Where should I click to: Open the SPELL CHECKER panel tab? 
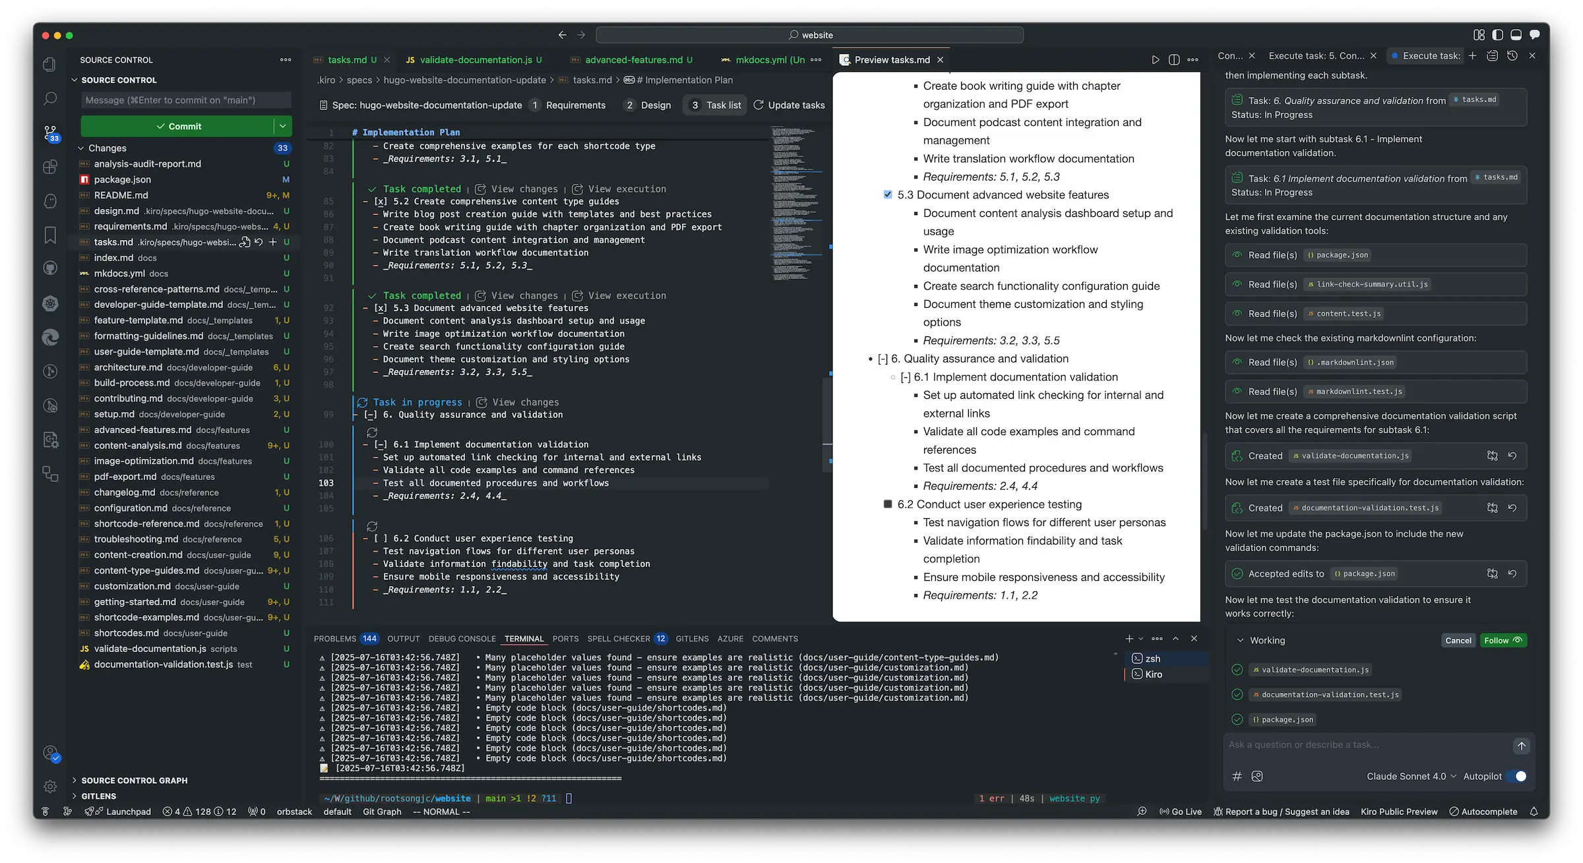[627, 638]
